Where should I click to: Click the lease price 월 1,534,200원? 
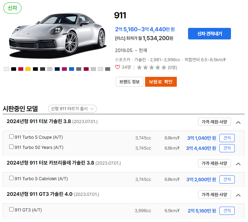[x=156, y=38]
